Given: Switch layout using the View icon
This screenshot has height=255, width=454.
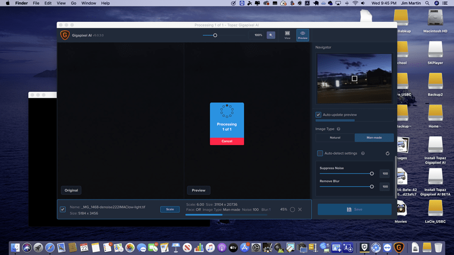Looking at the screenshot, I should [287, 35].
